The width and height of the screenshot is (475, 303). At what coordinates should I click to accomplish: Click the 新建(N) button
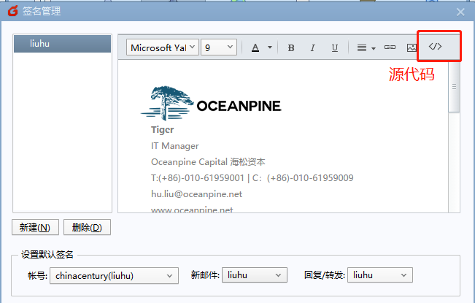[x=35, y=227]
